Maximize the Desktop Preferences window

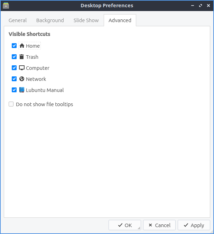click(201, 6)
